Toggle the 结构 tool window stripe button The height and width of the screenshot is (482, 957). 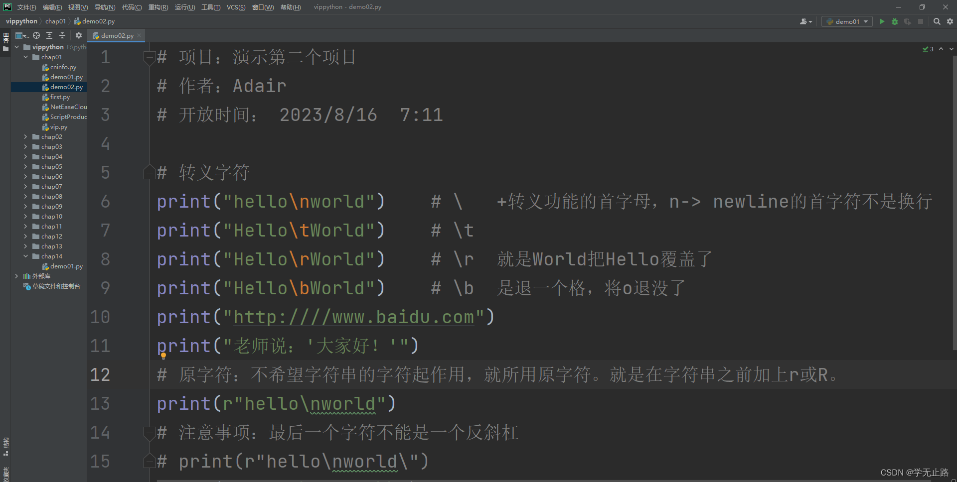5,447
